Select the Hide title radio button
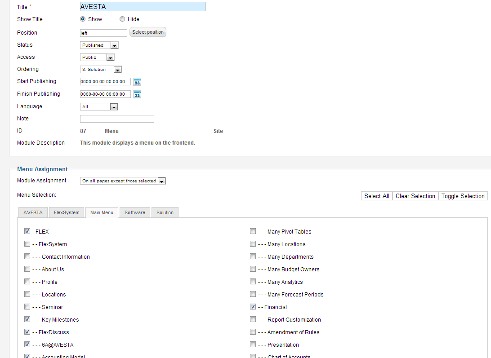 [122, 19]
